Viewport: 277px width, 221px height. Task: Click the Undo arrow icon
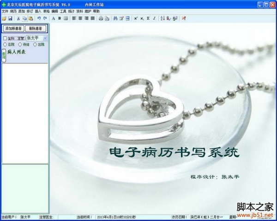click(x=39, y=18)
